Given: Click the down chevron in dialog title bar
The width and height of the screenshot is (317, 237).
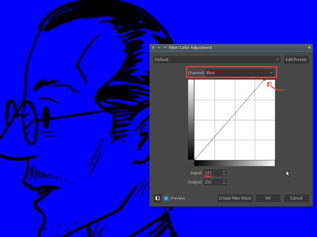Looking at the screenshot, I should [159, 48].
